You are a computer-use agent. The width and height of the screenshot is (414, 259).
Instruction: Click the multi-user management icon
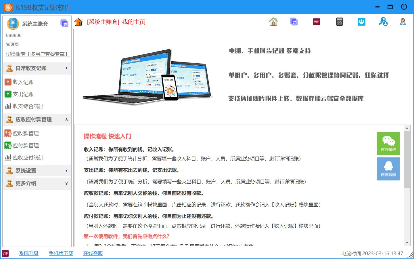click(x=361, y=21)
